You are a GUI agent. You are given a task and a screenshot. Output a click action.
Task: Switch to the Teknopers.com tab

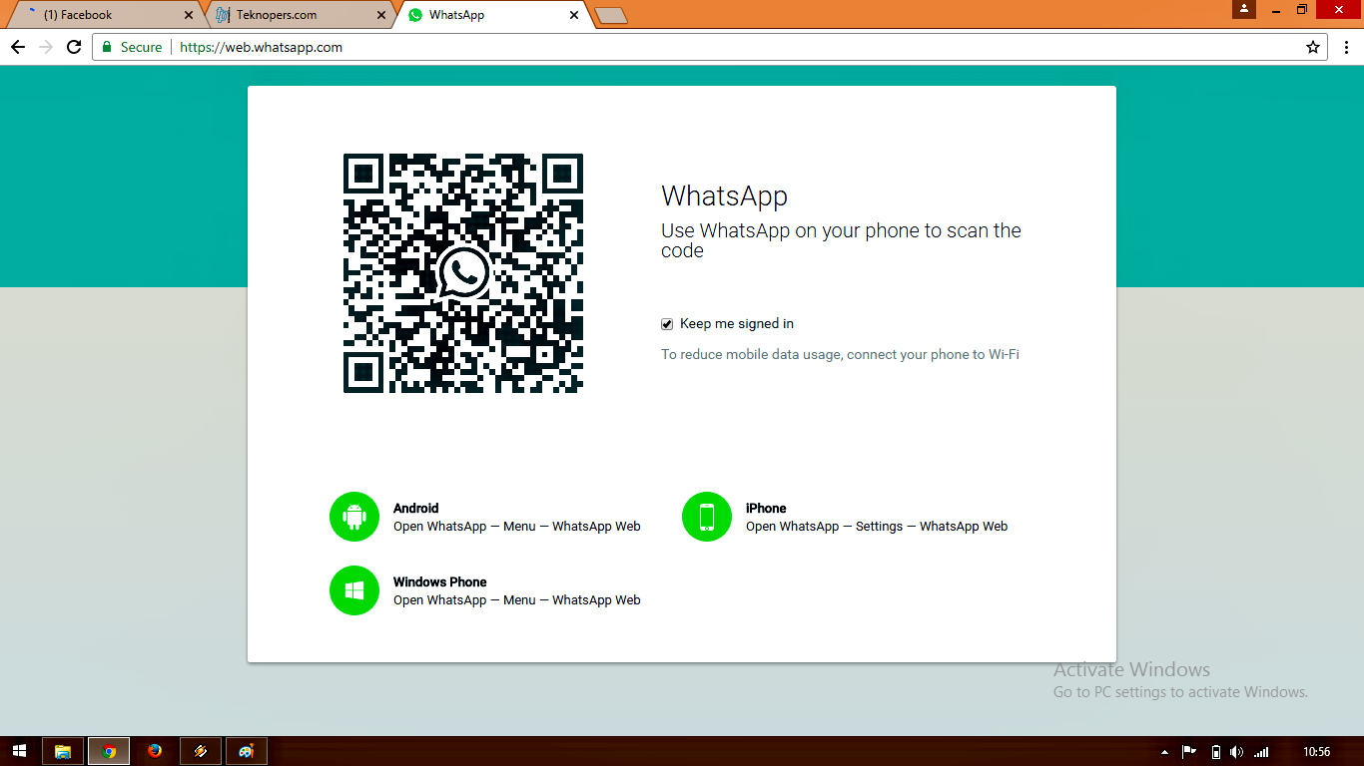click(300, 15)
